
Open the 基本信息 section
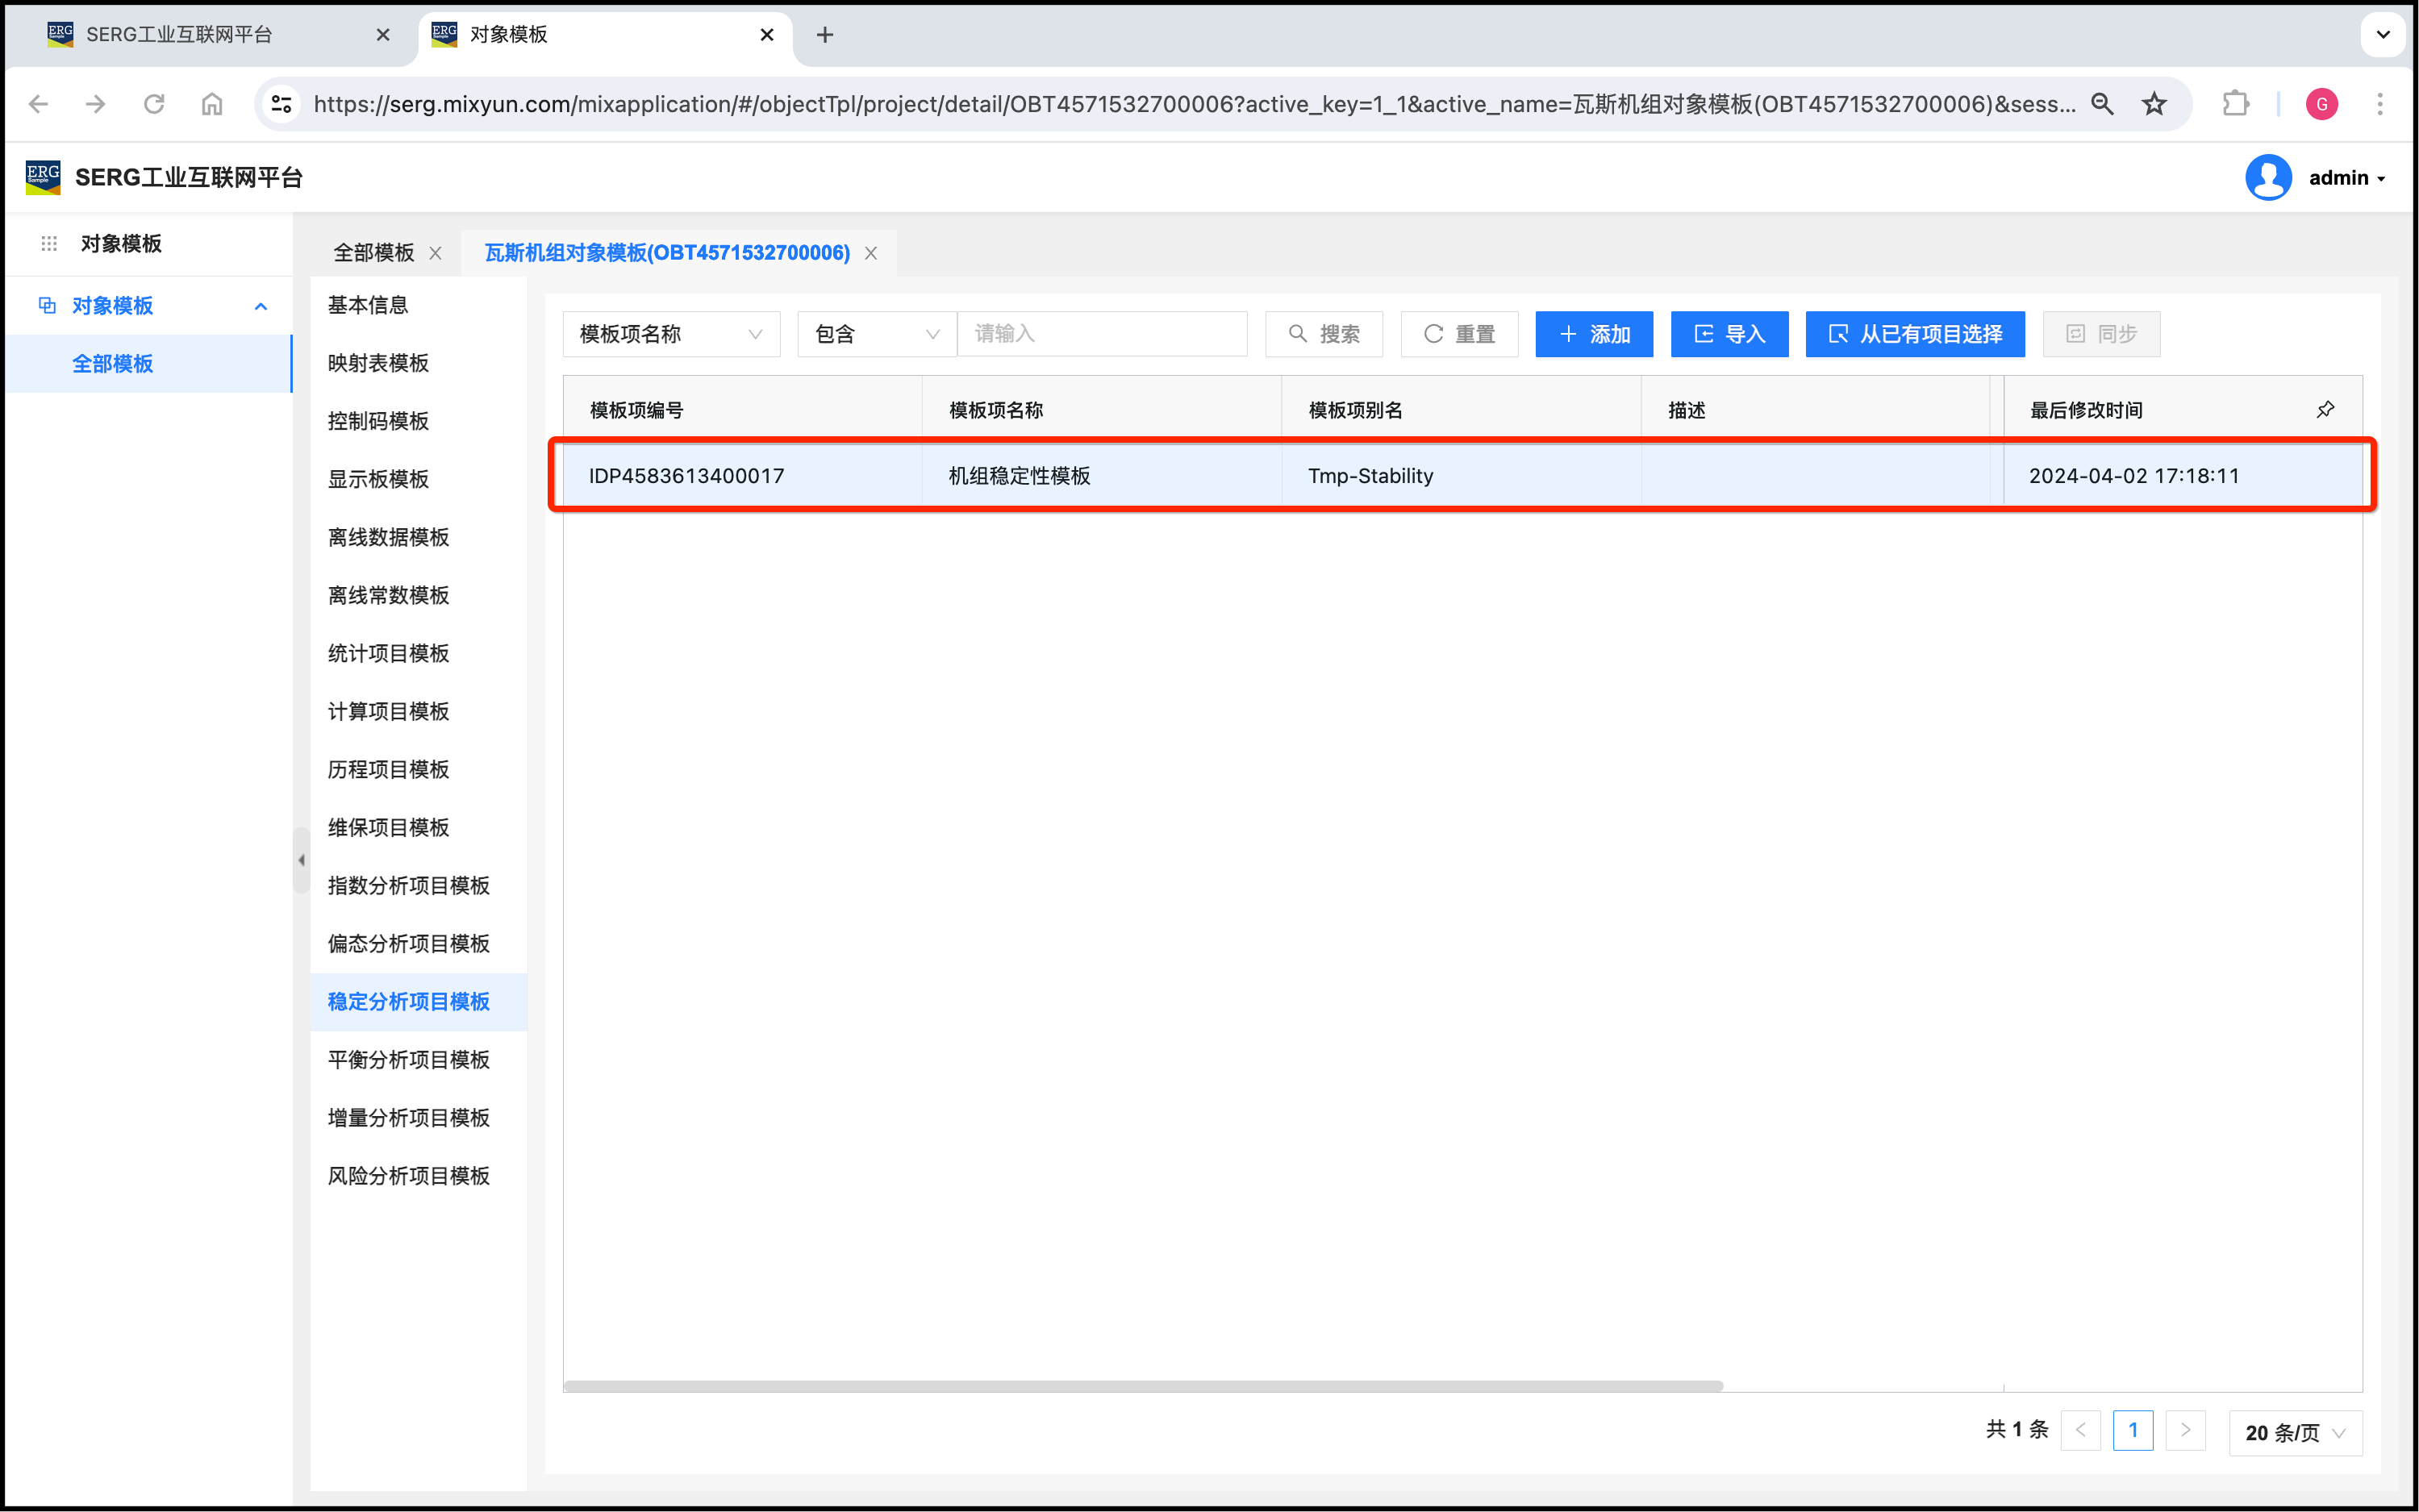click(368, 305)
